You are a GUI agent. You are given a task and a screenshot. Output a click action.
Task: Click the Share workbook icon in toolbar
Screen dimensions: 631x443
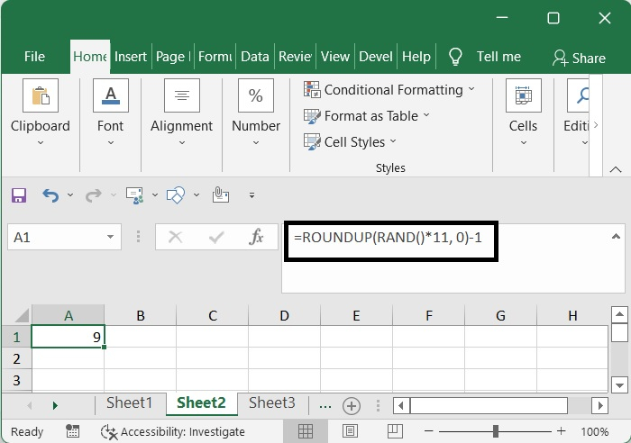point(135,195)
